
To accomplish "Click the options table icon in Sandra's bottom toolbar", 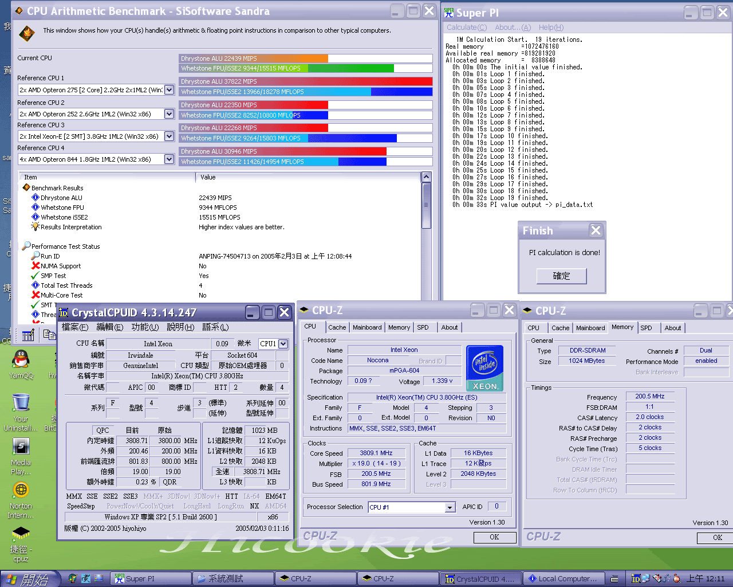I will (28, 335).
